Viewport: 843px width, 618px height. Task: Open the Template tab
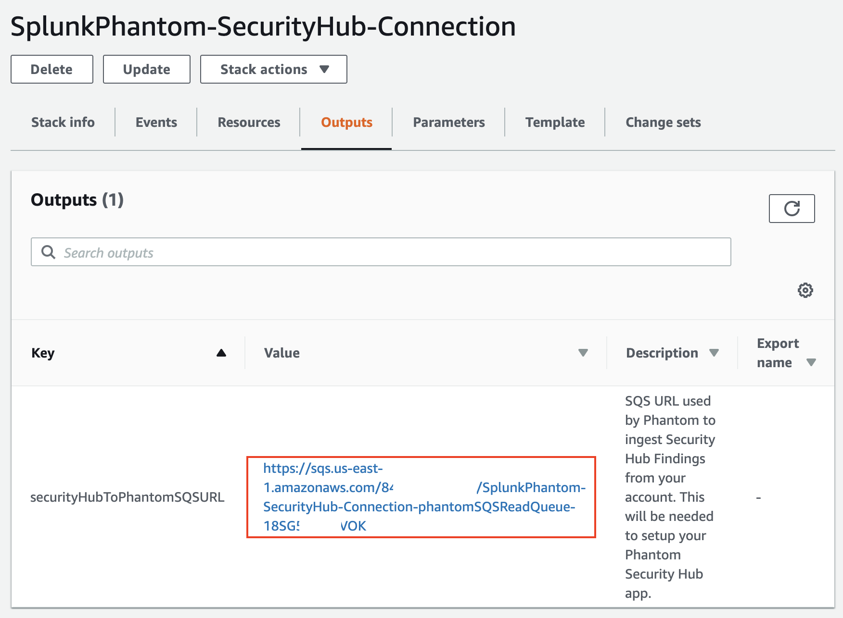(x=555, y=123)
